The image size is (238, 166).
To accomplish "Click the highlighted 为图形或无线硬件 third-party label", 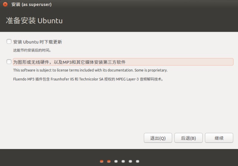I will tap(123, 62).
